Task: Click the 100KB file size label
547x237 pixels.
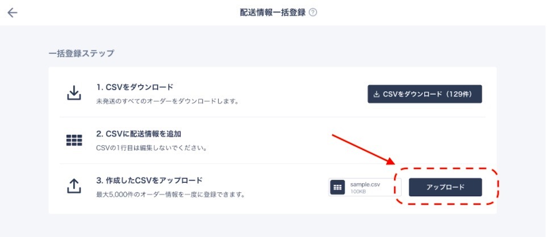Action: 358,192
